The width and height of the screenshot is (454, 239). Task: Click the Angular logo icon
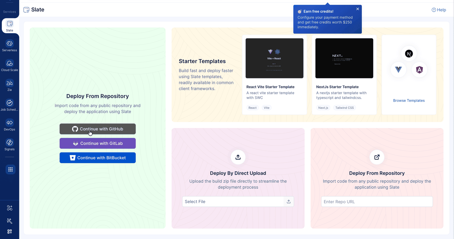(x=419, y=70)
